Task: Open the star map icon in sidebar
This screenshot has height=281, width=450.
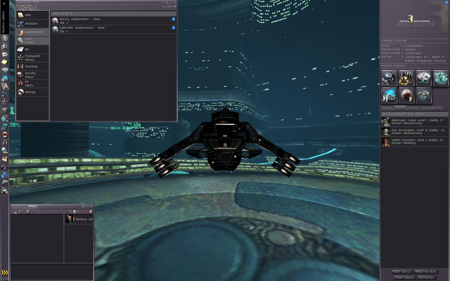Action: click(5, 94)
